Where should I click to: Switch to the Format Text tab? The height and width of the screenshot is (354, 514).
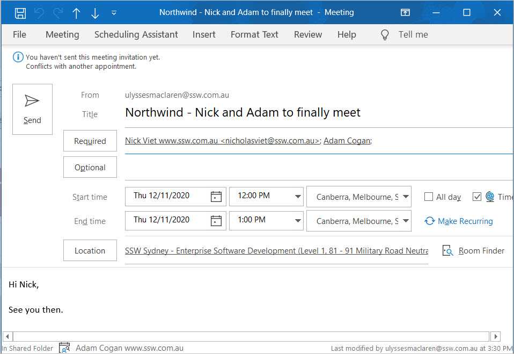point(254,34)
